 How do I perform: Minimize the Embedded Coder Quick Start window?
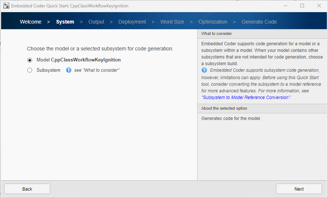(285, 6)
